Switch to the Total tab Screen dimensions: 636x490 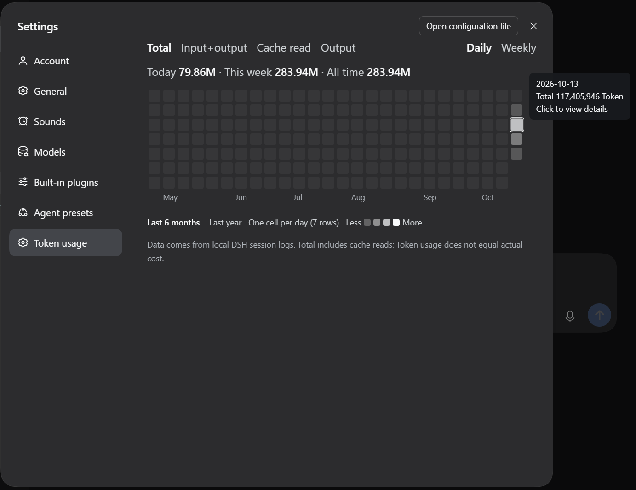(x=159, y=48)
